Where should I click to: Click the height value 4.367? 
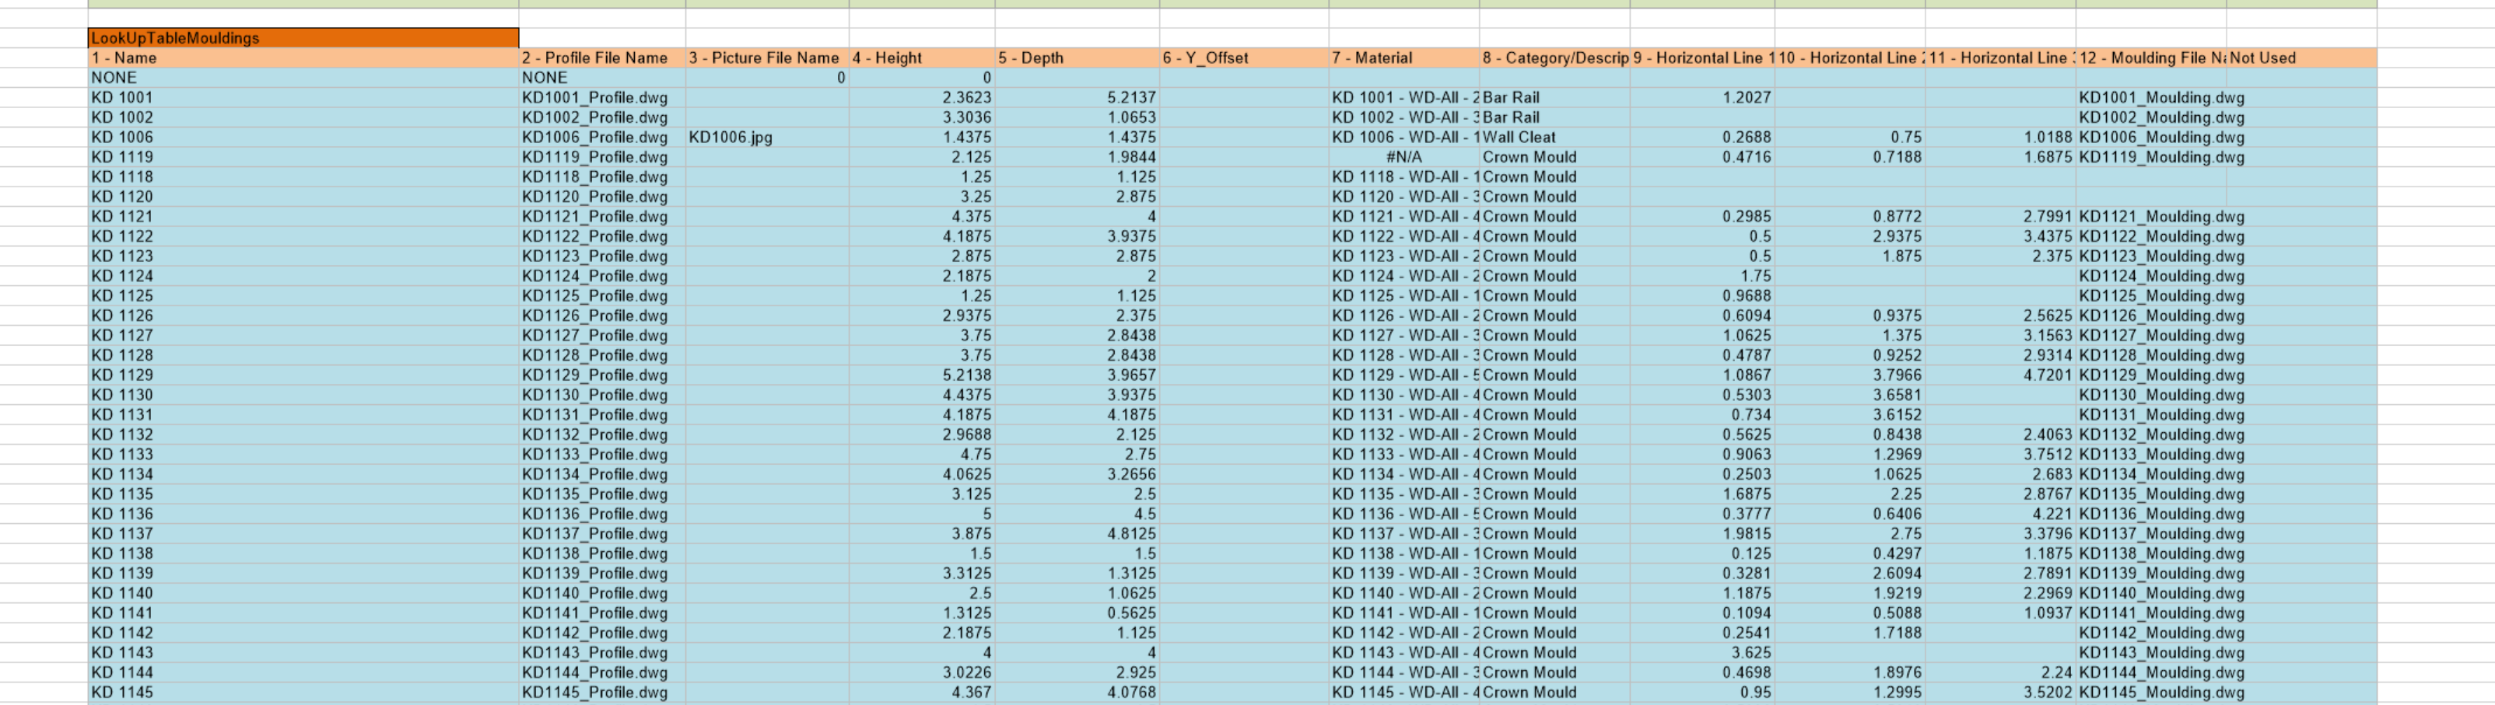[922, 693]
